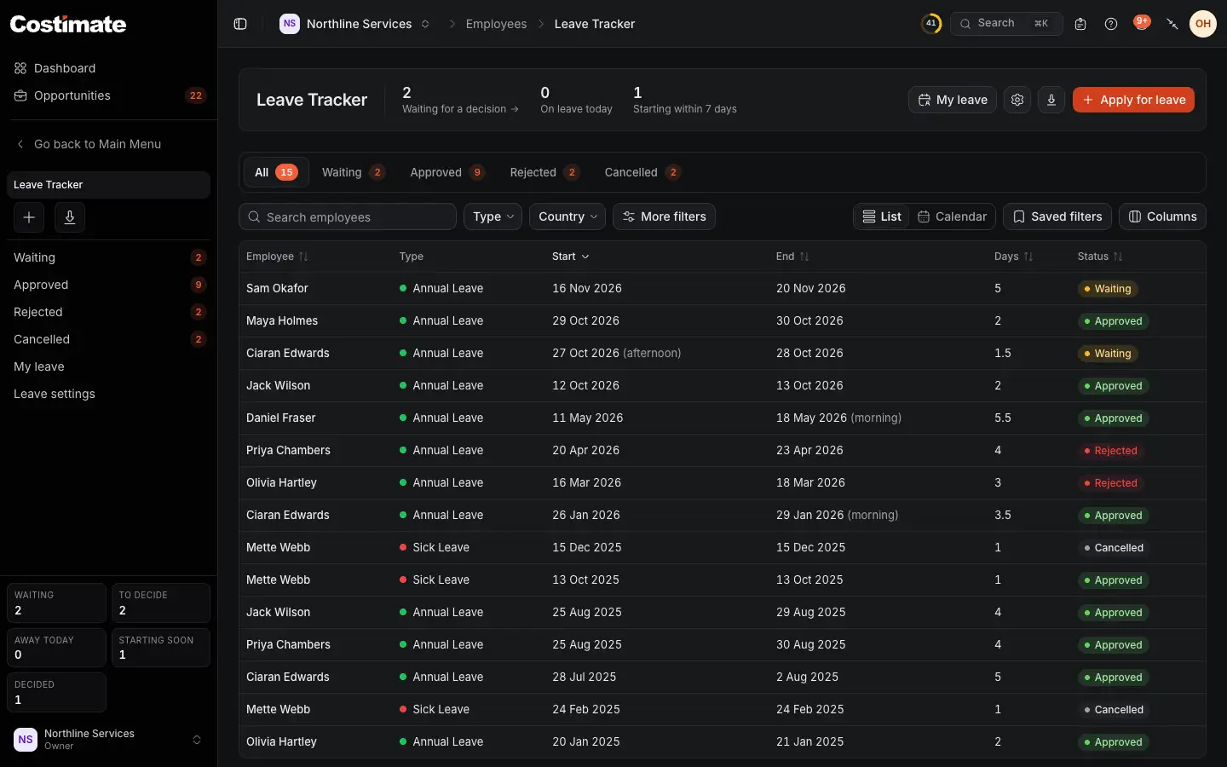
Task: Switch to Calendar view
Action: click(x=953, y=216)
